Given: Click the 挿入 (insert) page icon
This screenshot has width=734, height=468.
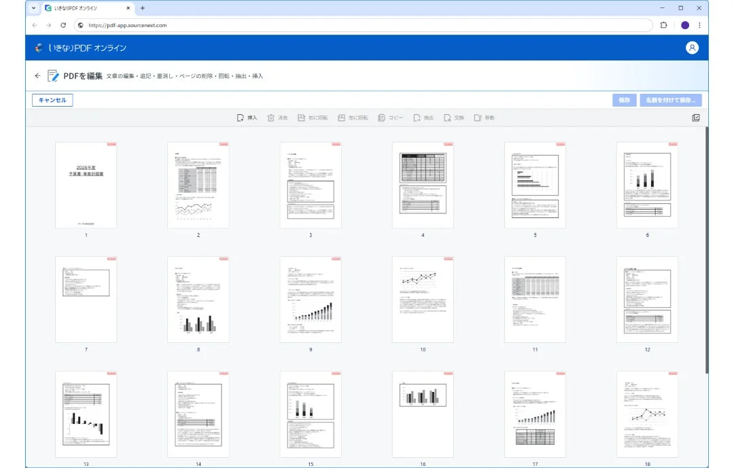Looking at the screenshot, I should click(241, 118).
